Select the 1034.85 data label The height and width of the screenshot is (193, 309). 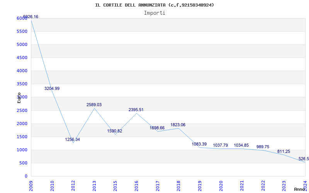point(241,146)
